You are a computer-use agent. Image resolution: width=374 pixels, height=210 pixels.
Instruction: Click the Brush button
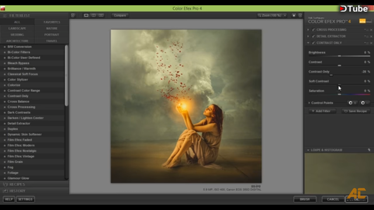coord(305,199)
